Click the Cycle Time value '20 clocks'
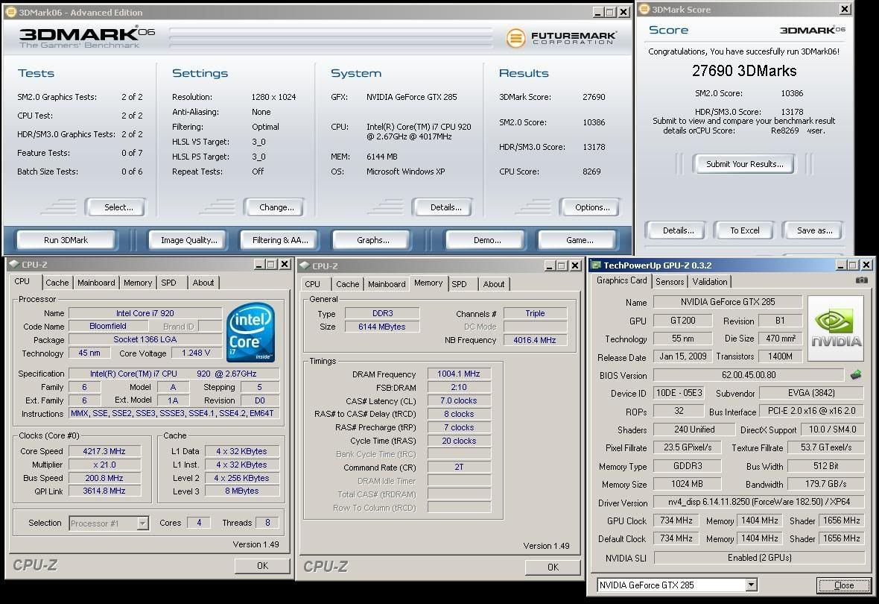This screenshot has width=879, height=604. click(x=459, y=441)
